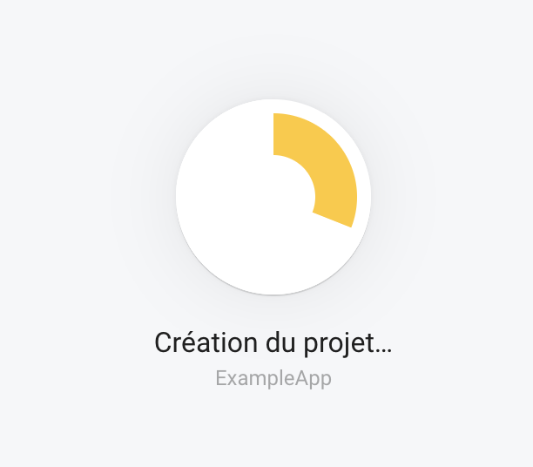
Task: Click the white hub inside the yellow arc
Action: coord(273,197)
